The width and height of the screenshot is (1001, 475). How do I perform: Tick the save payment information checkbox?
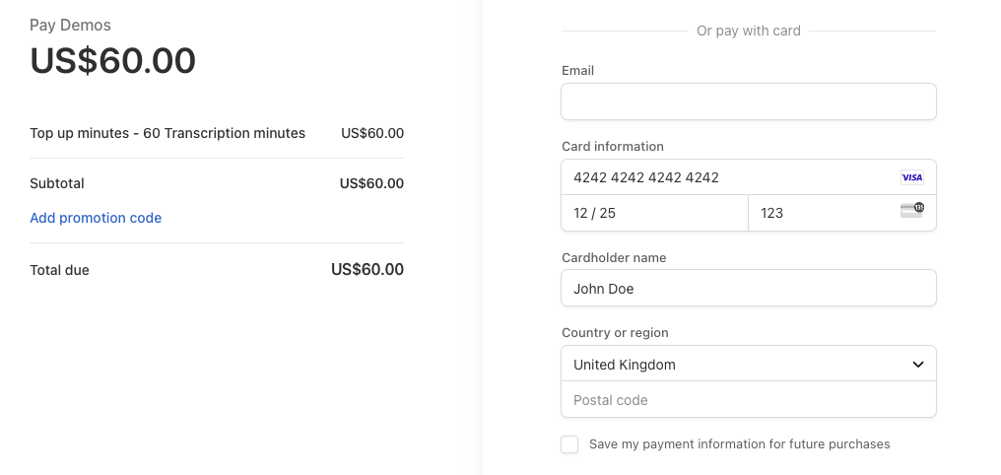pos(569,444)
